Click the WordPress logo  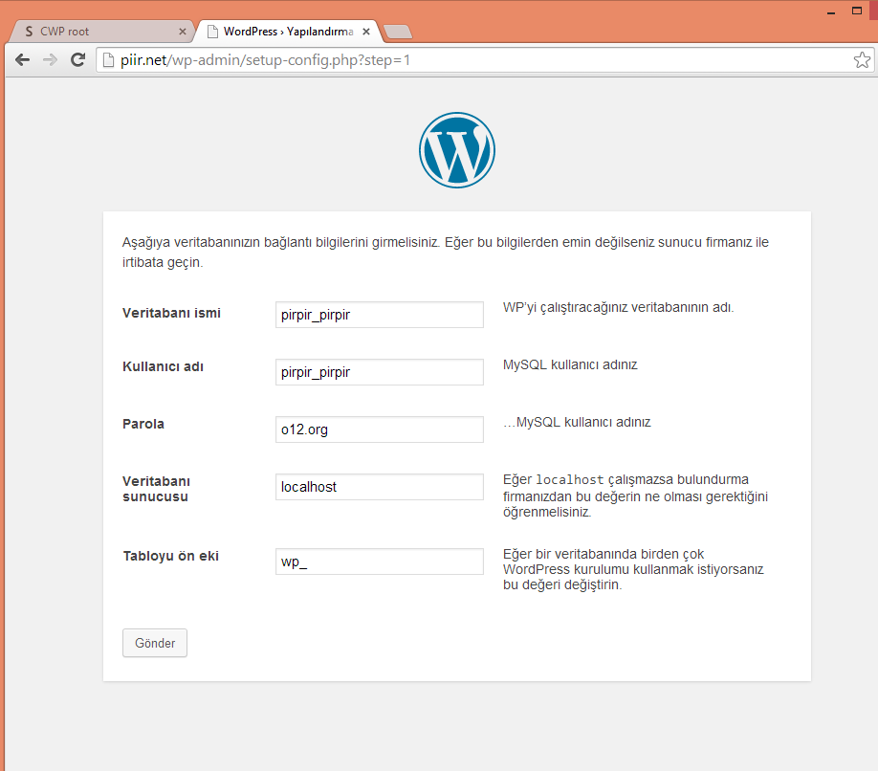coord(457,150)
